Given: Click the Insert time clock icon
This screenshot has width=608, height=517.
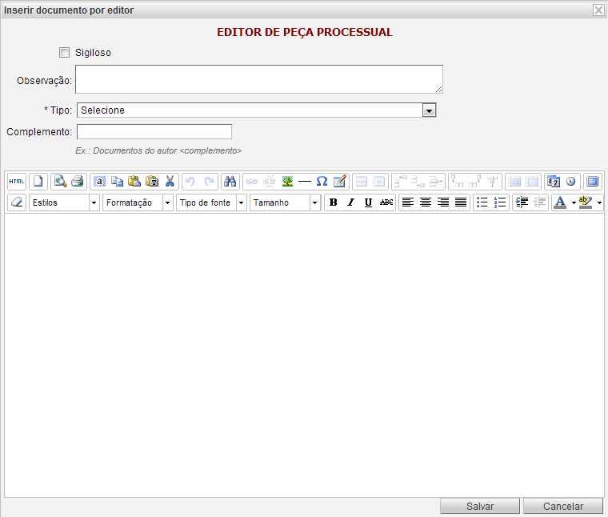Looking at the screenshot, I should coord(570,181).
